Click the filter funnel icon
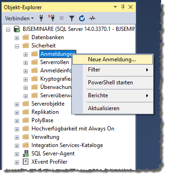The height and width of the screenshot is (177, 169). 72,18
